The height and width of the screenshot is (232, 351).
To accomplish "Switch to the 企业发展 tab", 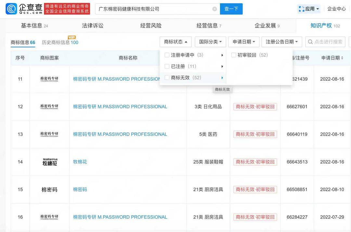I will [x=267, y=26].
